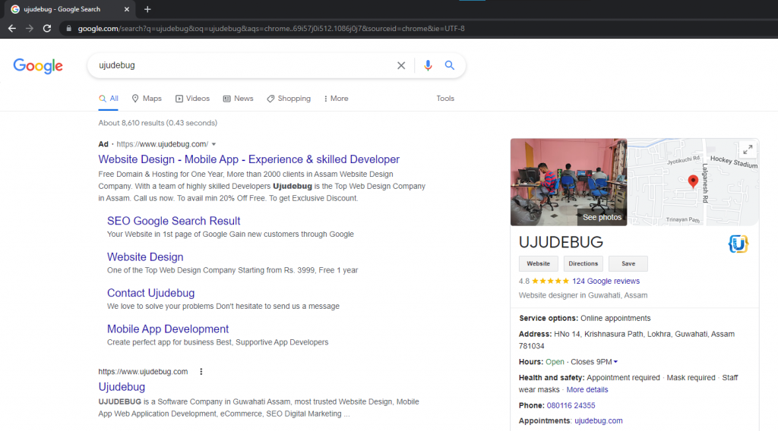
Task: Click the address HNo 14, Krishnasura Path text
Action: coord(627,340)
